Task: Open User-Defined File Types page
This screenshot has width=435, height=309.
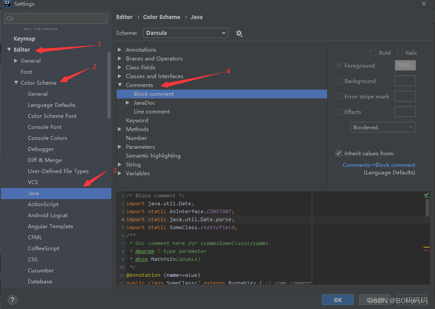Action: coord(58,171)
